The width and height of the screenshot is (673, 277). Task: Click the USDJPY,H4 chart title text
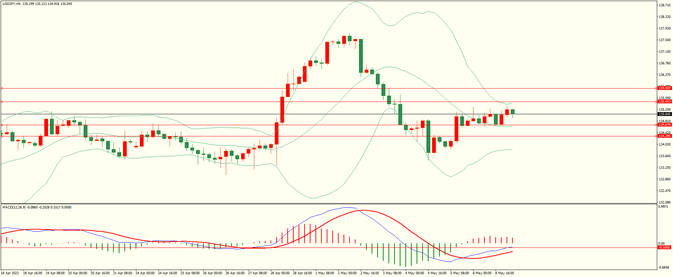pyautogui.click(x=11, y=4)
